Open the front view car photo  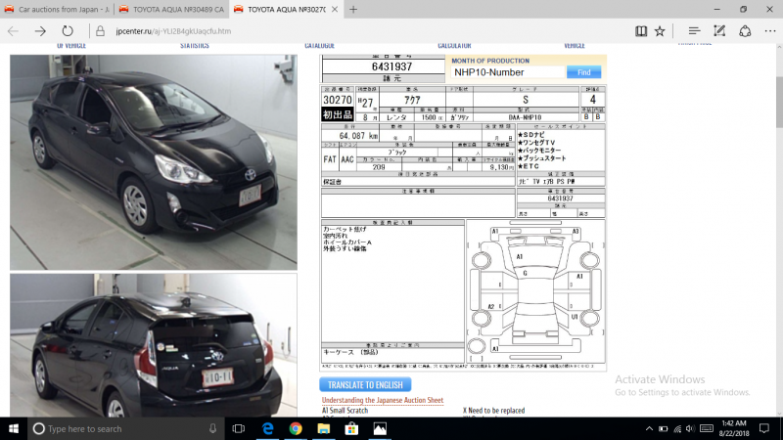tap(154, 162)
